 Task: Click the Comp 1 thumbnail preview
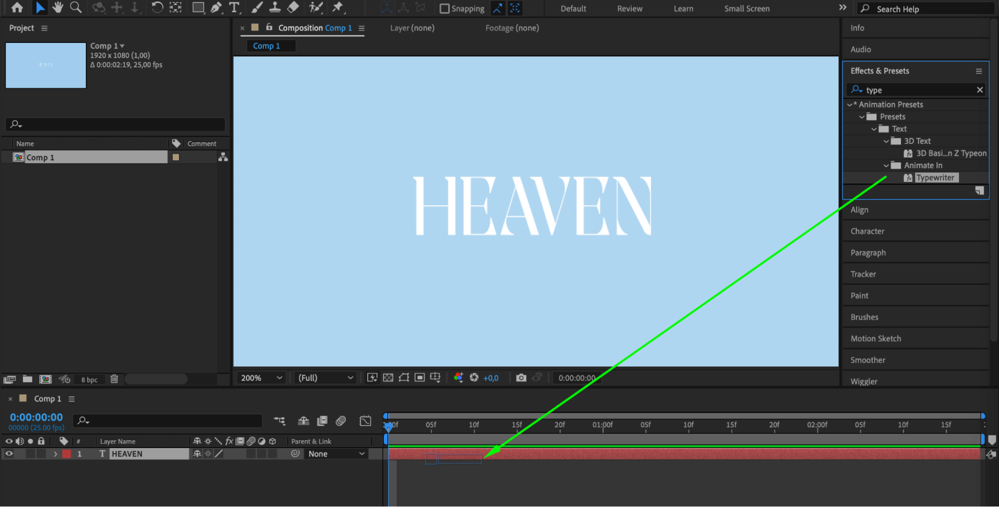pyautogui.click(x=46, y=65)
